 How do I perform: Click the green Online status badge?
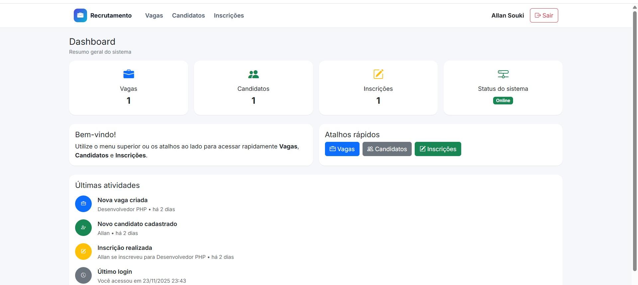click(503, 101)
